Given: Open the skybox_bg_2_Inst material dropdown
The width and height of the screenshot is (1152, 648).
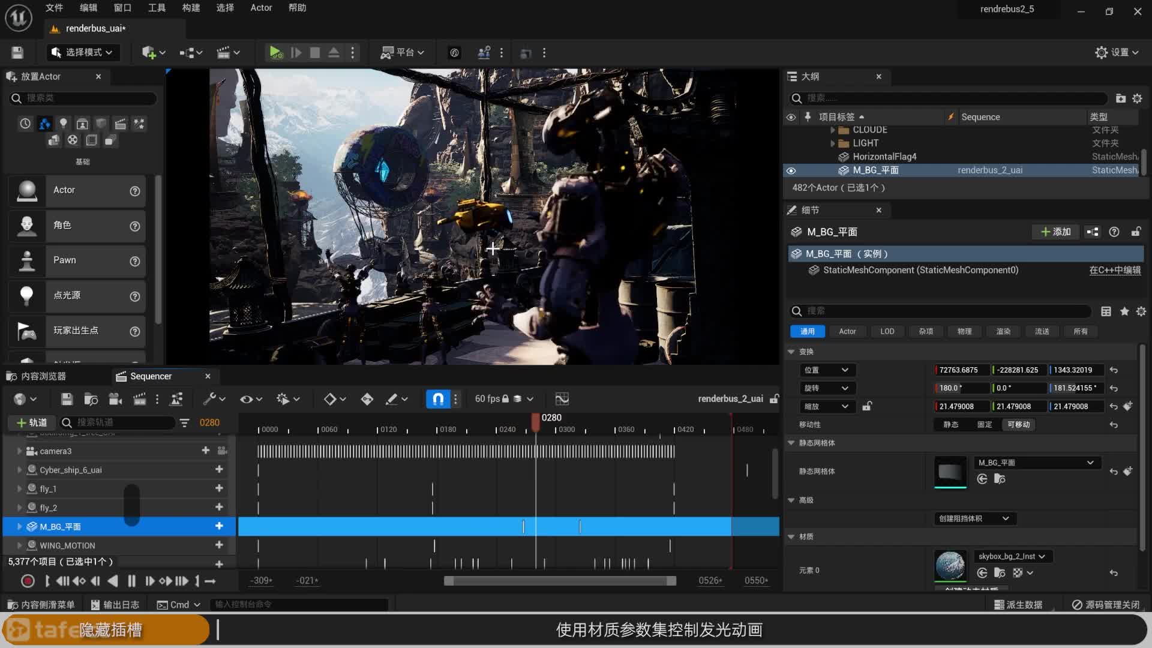Looking at the screenshot, I should (1012, 556).
